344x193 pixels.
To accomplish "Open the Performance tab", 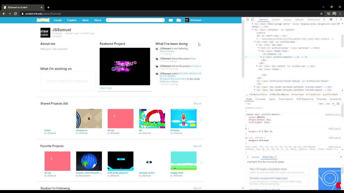I will 314,20.
